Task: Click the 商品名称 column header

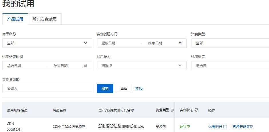Action: pos(60,110)
